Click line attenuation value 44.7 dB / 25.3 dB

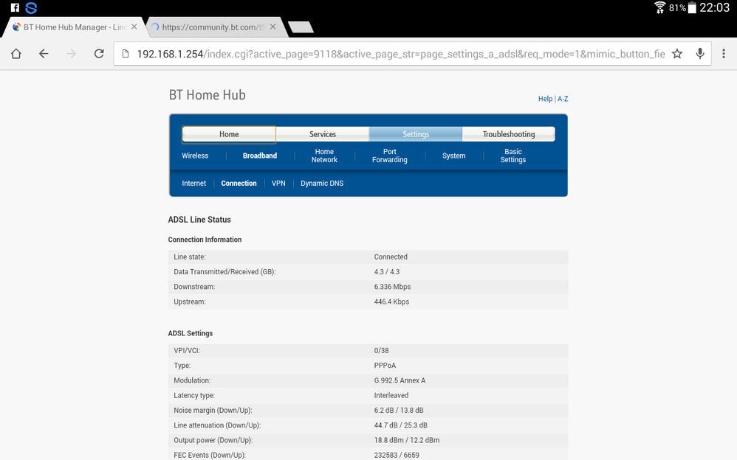click(x=400, y=425)
